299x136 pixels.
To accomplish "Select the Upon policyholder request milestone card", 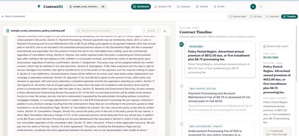I will point(220,128).
